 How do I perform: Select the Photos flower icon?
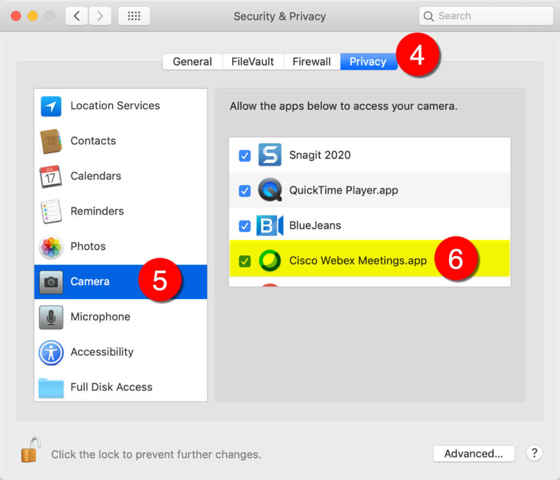51,247
